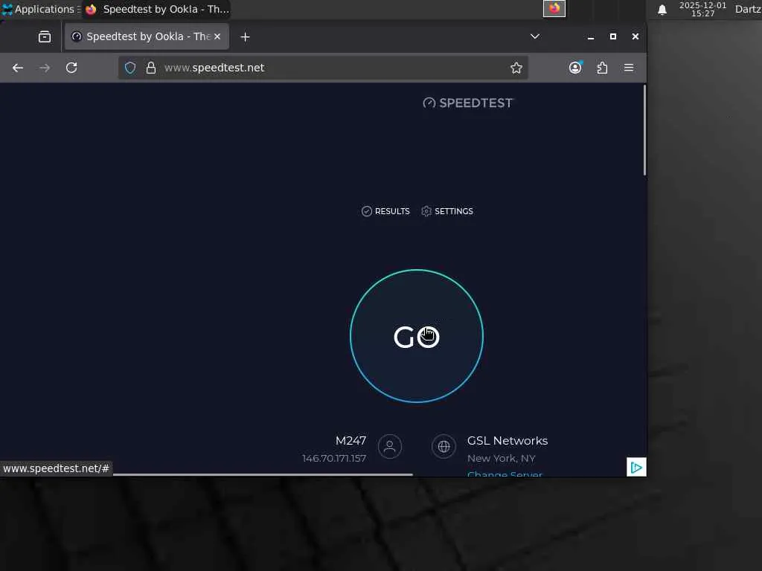The height and width of the screenshot is (571, 762).
Task: Open the Firefox hamburger menu
Action: pos(629,68)
